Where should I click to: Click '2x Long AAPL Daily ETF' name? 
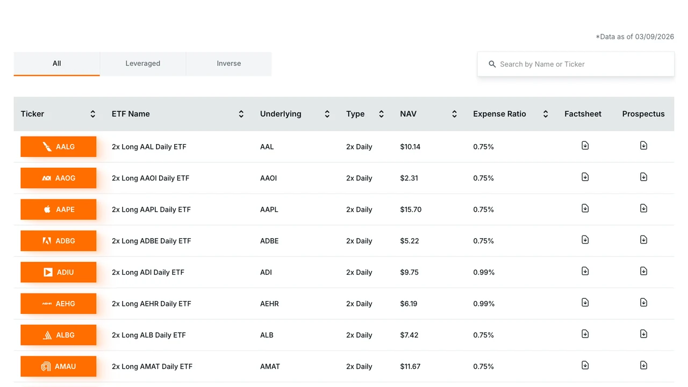pos(151,210)
